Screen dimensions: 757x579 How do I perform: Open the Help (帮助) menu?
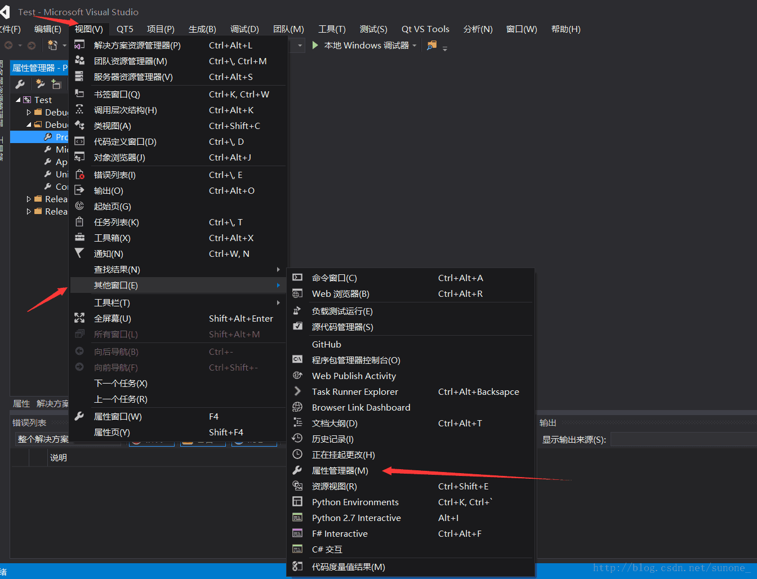click(x=565, y=29)
